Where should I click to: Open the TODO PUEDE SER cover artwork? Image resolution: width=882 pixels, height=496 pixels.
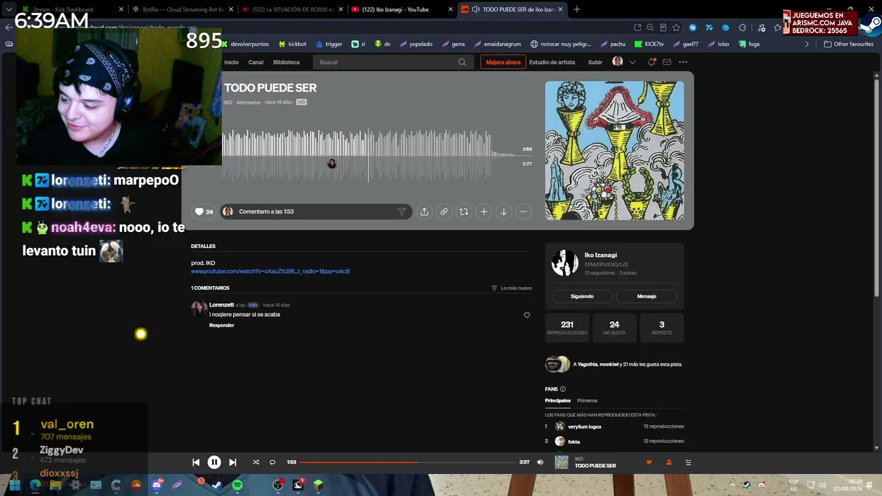click(x=615, y=151)
